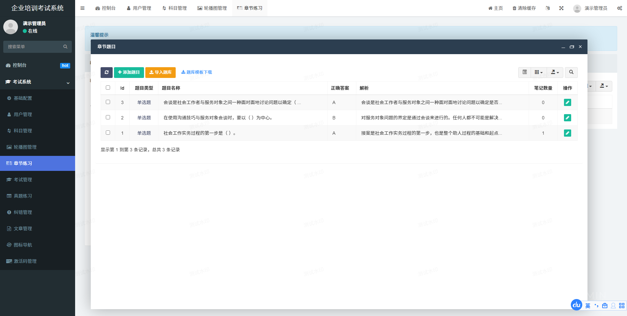This screenshot has height=316, width=627.
Task: Tick the checkbox for question Id 3
Action: pyautogui.click(x=108, y=102)
